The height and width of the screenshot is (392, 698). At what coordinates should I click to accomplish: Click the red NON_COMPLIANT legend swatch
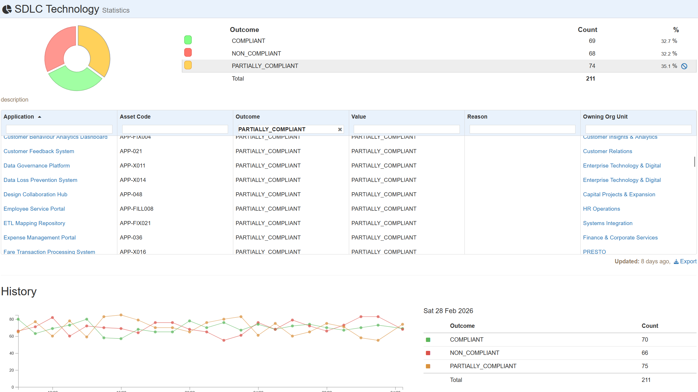pyautogui.click(x=188, y=53)
